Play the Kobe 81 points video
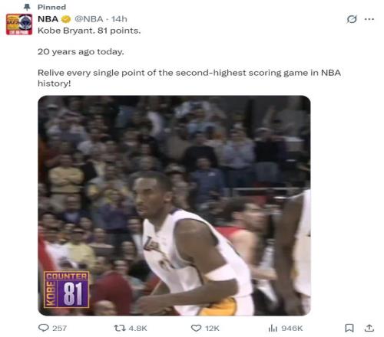Screen dimensions: 384x337 click(174, 205)
